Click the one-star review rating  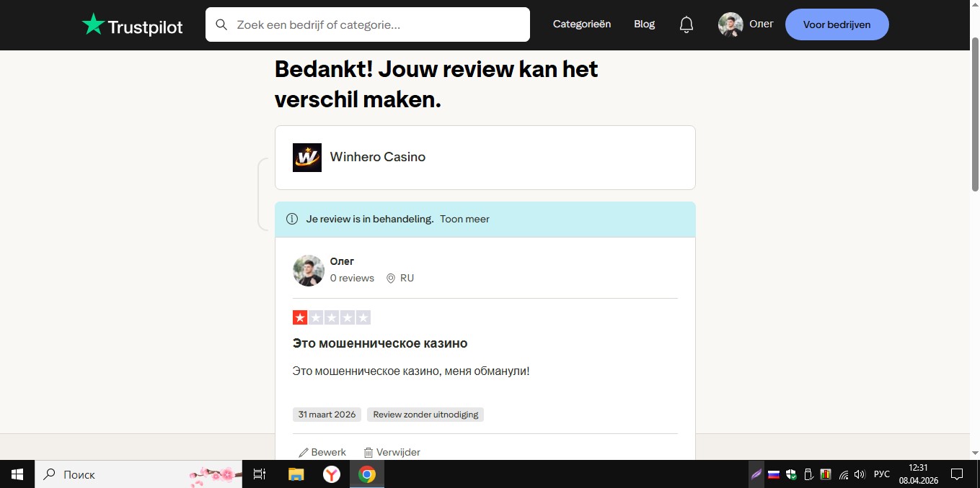tap(300, 317)
